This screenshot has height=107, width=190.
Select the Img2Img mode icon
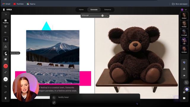pos(6,21)
